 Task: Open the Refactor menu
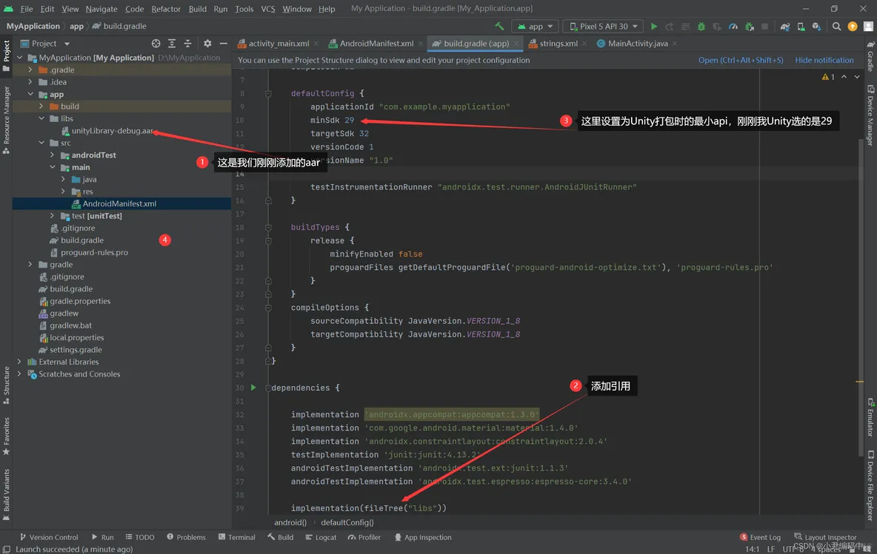(166, 8)
